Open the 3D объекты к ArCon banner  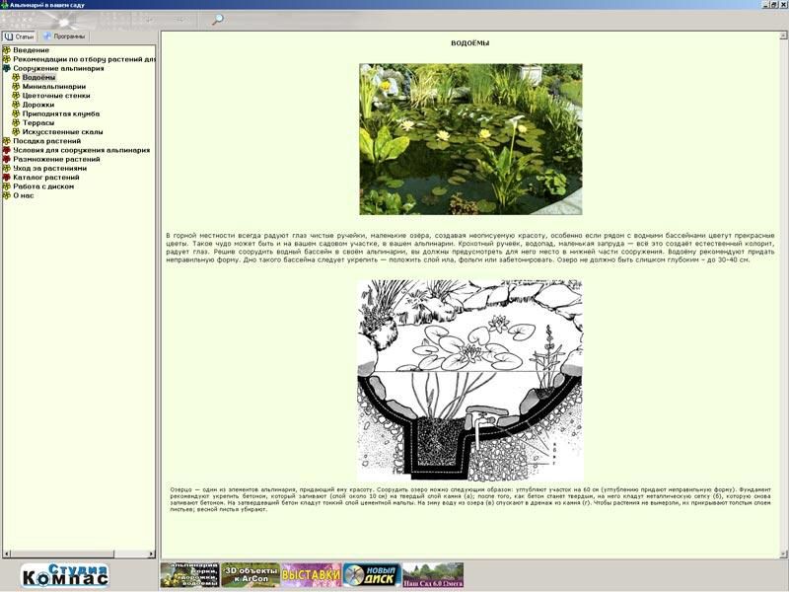point(250,575)
